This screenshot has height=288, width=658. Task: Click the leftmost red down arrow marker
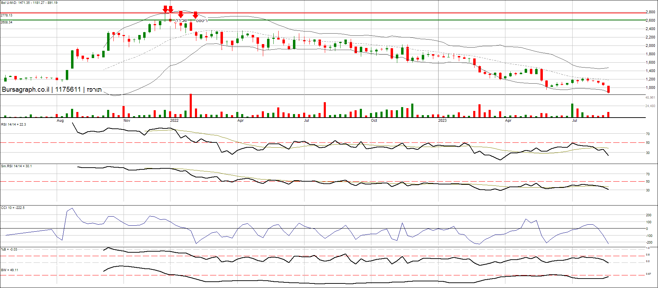(165, 9)
